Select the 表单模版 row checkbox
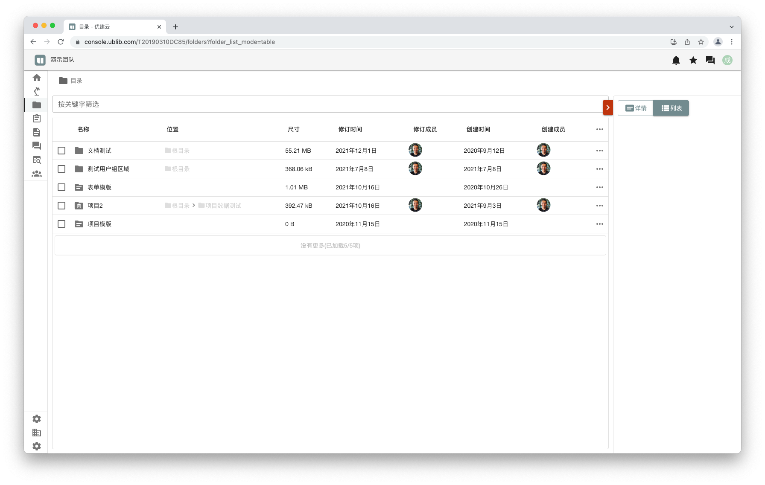 pos(61,187)
